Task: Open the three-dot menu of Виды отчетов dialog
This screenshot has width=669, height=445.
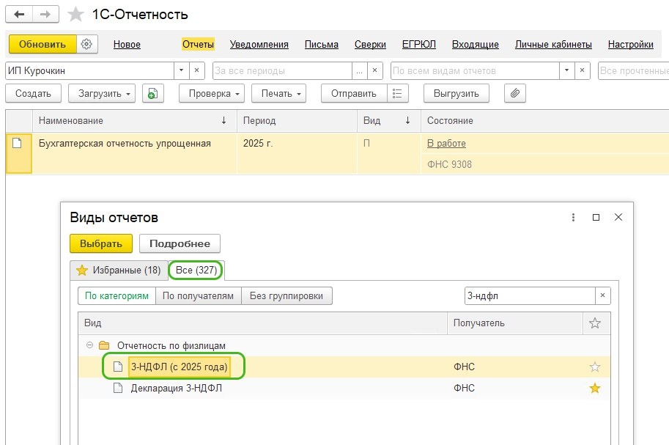Action: click(573, 218)
